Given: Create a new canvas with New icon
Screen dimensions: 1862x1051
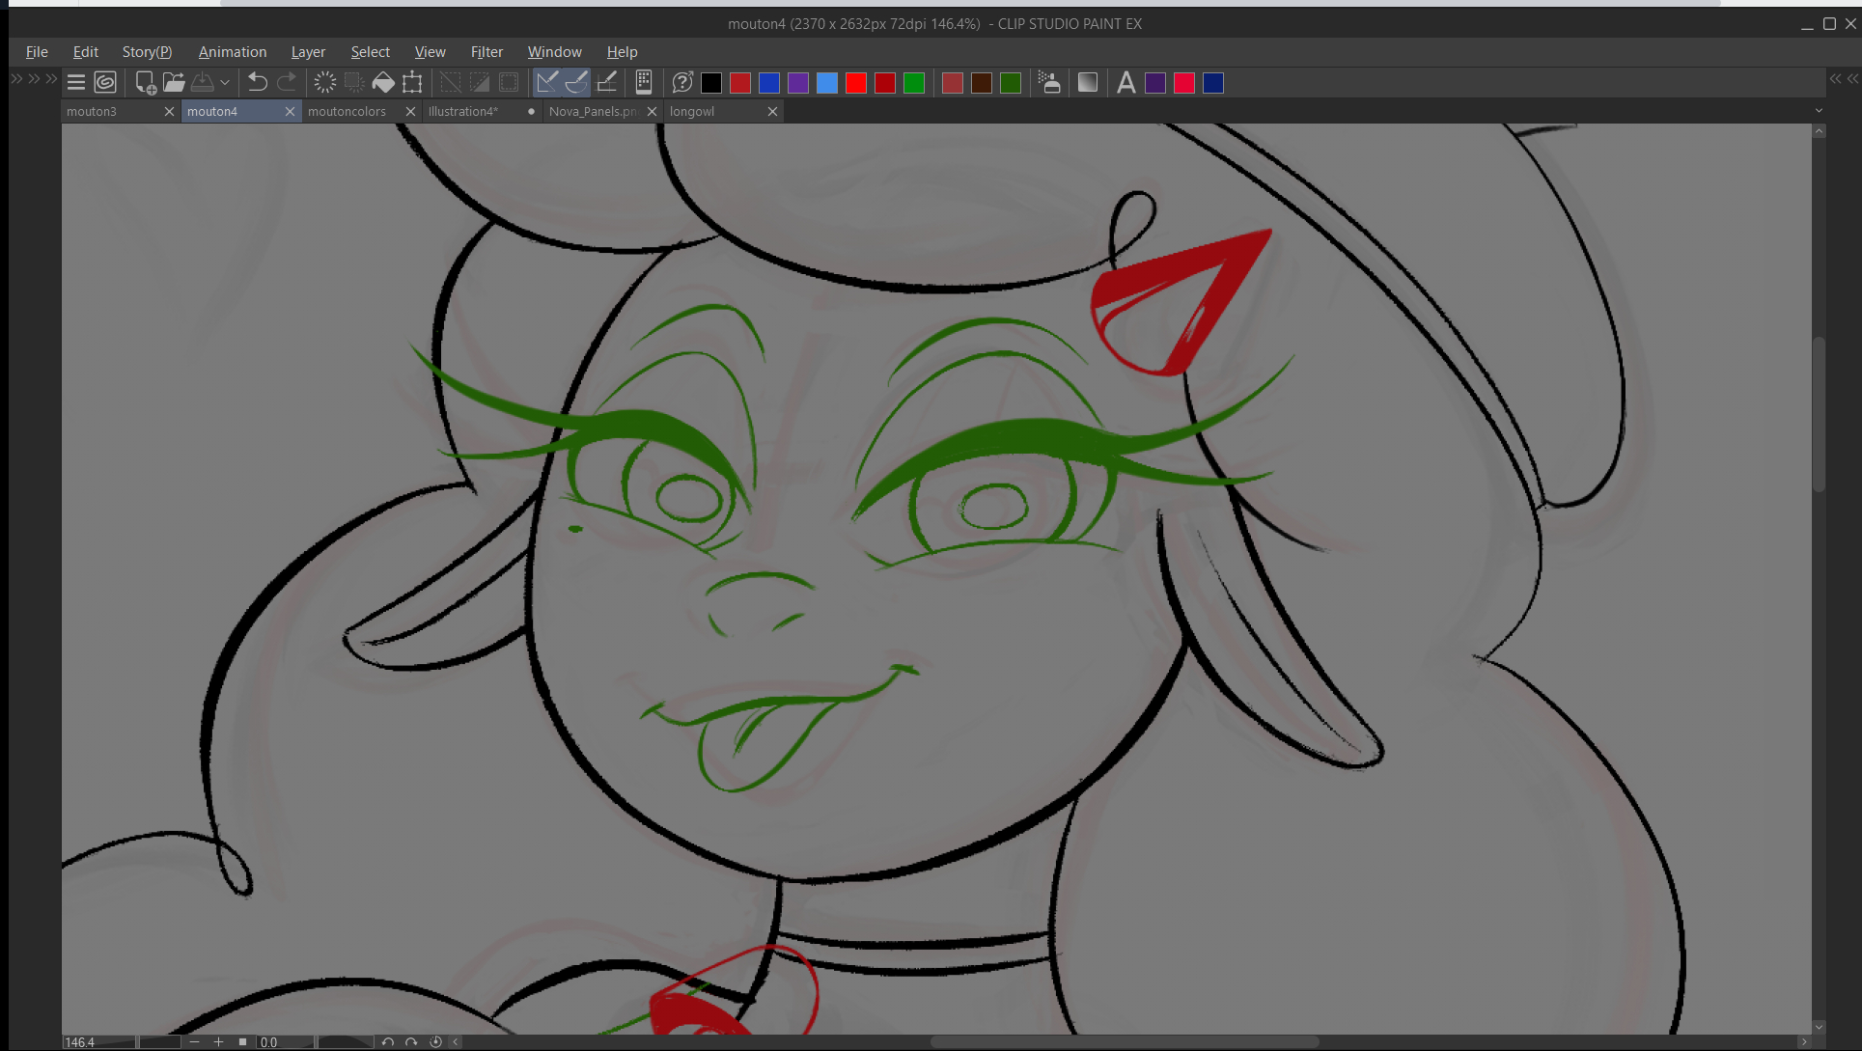Looking at the screenshot, I should [x=145, y=83].
